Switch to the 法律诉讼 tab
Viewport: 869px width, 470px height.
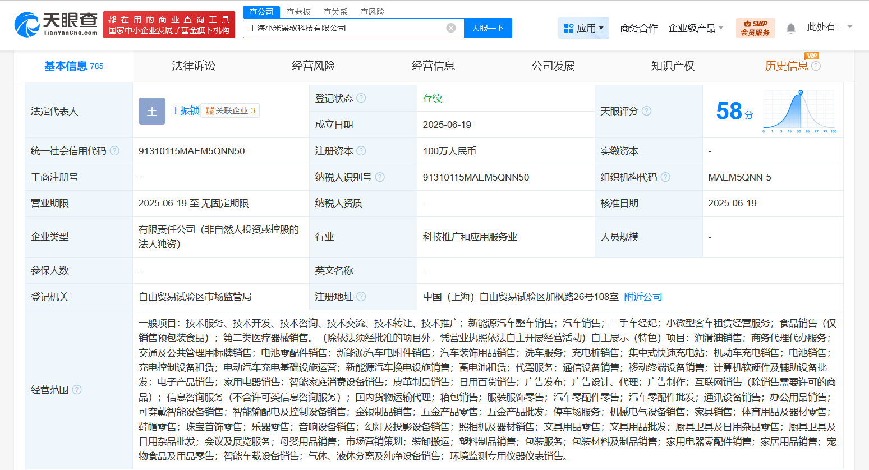pyautogui.click(x=194, y=66)
